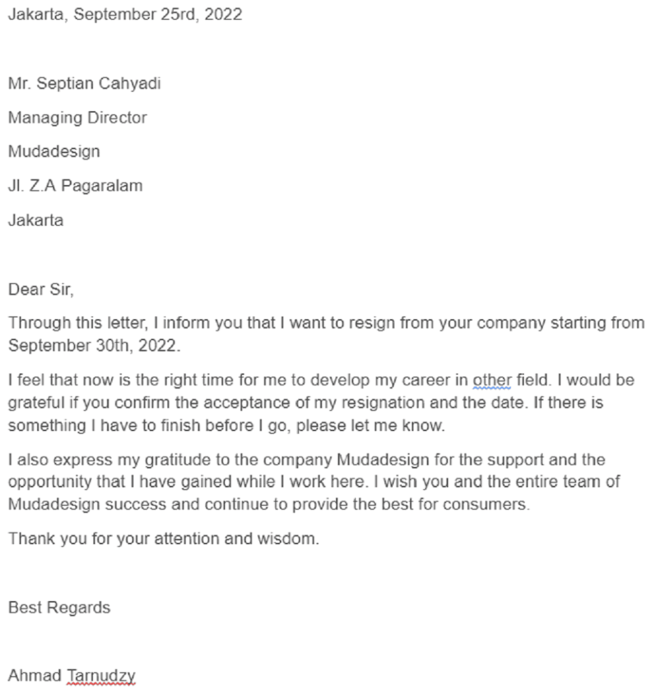This screenshot has width=654, height=694.
Task: Click the date line 'Jakarta, September 25rd, 2022'
Action: 125,14
